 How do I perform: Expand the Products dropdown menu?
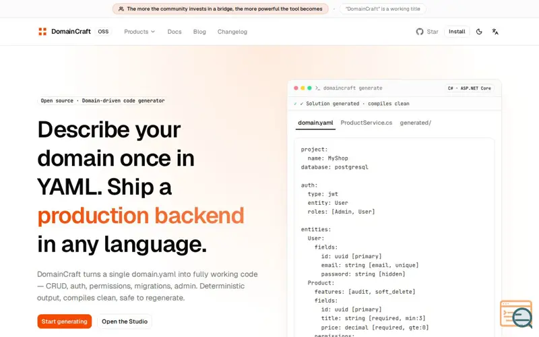click(139, 32)
